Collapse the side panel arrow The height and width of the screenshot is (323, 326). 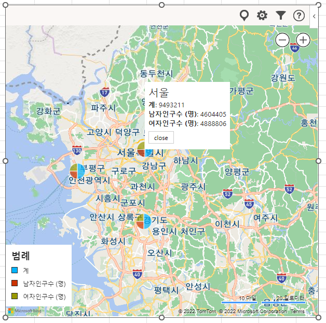point(314,16)
